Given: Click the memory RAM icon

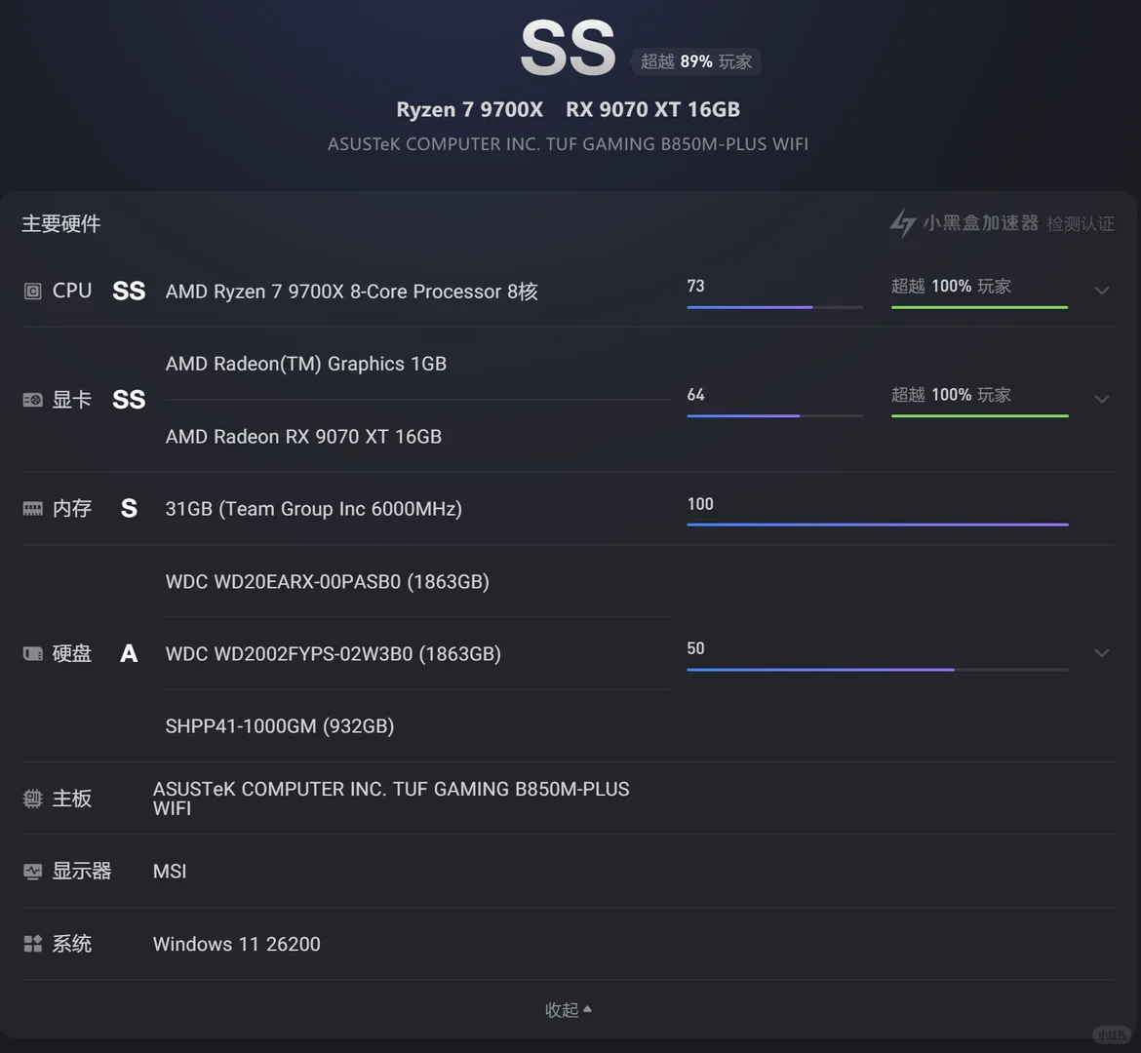Looking at the screenshot, I should [32, 509].
